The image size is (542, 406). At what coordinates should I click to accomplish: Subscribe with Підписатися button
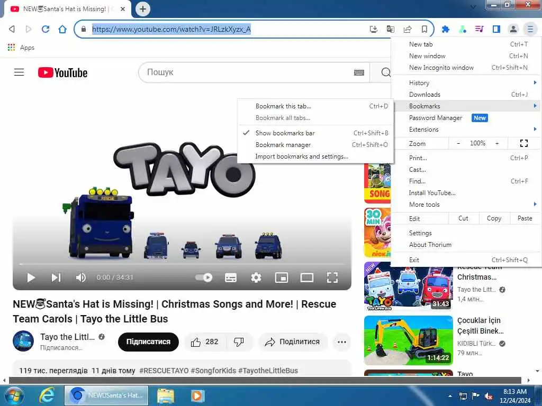tap(148, 342)
